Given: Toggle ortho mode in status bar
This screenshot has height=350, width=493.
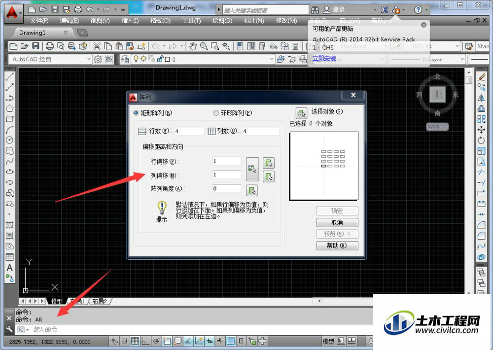Looking at the screenshot, I should 145,341.
